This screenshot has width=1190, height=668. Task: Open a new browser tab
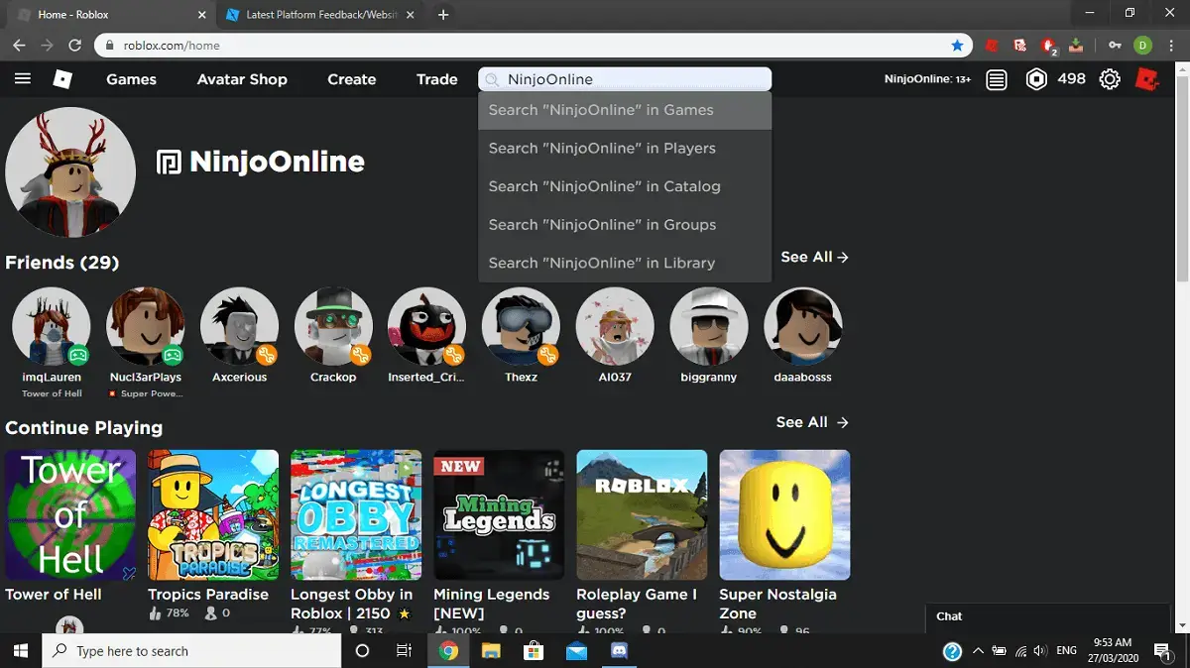(443, 15)
